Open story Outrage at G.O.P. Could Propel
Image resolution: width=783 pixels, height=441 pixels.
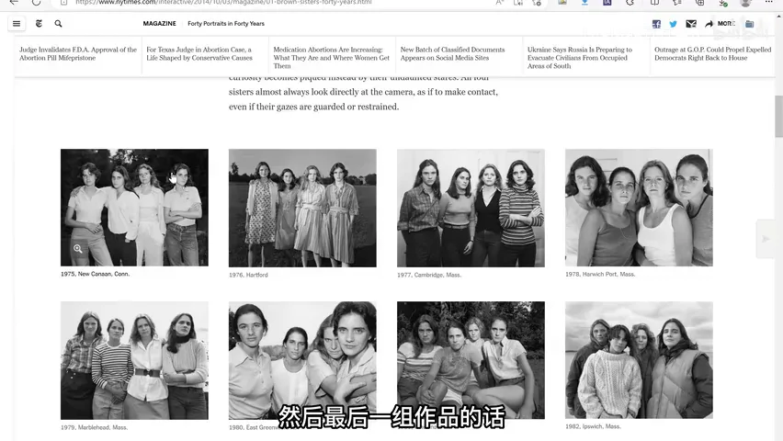click(x=712, y=54)
